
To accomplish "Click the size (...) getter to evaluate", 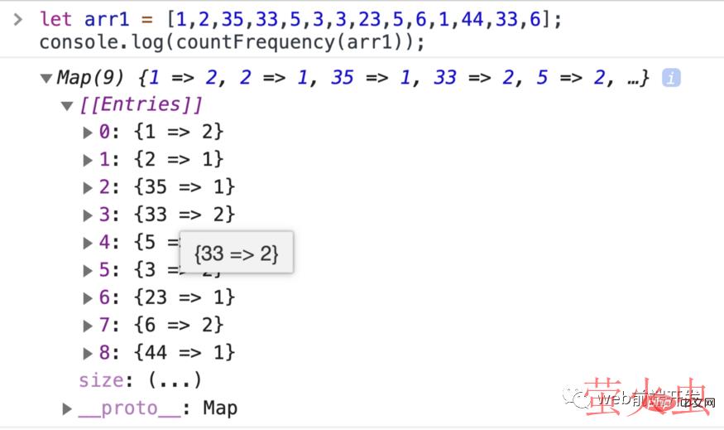I will click(175, 380).
